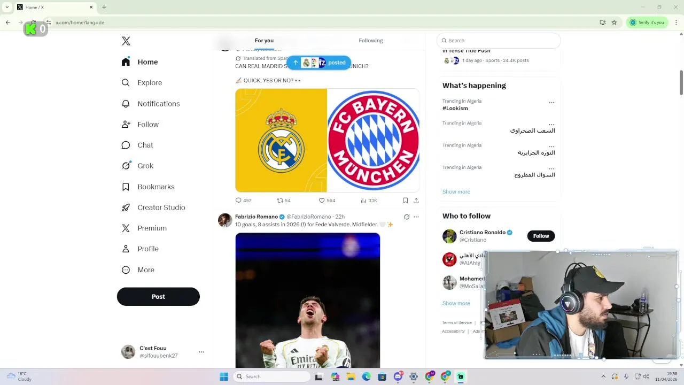Show more under What's happening
The height and width of the screenshot is (385, 684).
(x=456, y=192)
